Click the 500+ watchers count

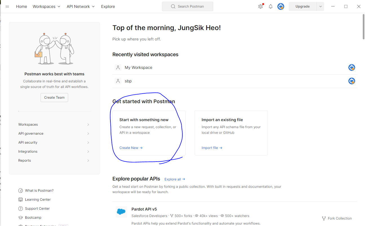click(235, 216)
